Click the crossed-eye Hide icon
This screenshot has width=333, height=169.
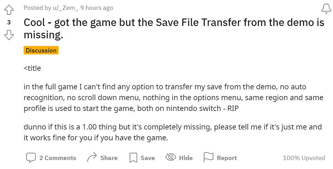pos(171,158)
